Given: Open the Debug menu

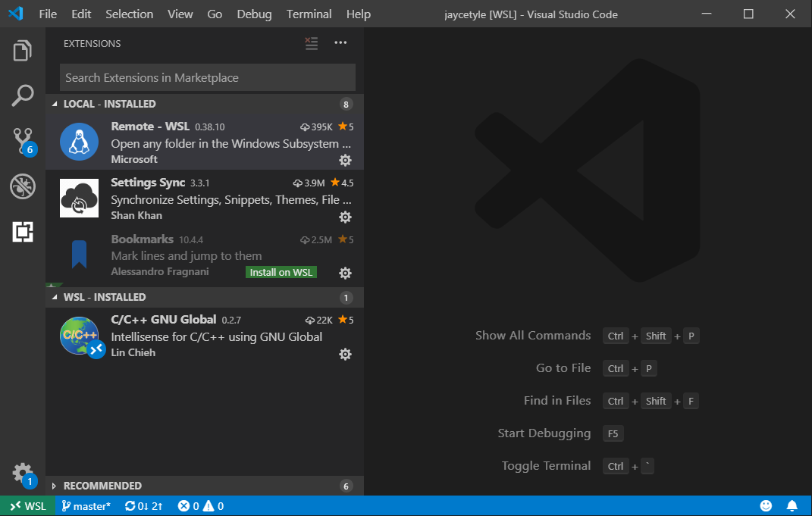Looking at the screenshot, I should 254,14.
